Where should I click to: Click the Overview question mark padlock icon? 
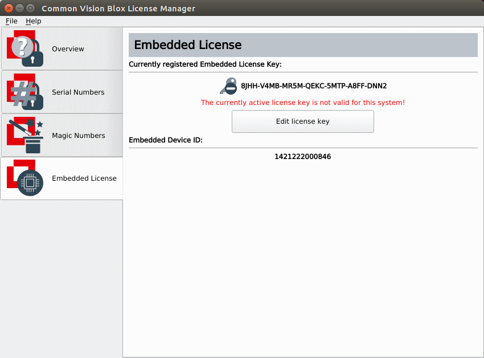(26, 49)
